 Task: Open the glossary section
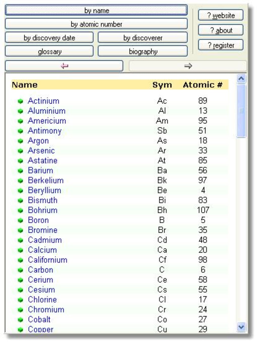click(49, 52)
